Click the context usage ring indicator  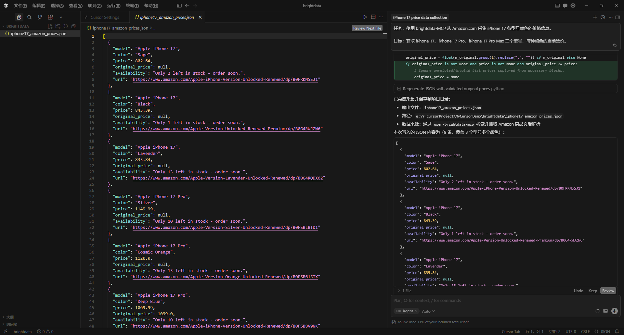pyautogui.click(x=597, y=311)
